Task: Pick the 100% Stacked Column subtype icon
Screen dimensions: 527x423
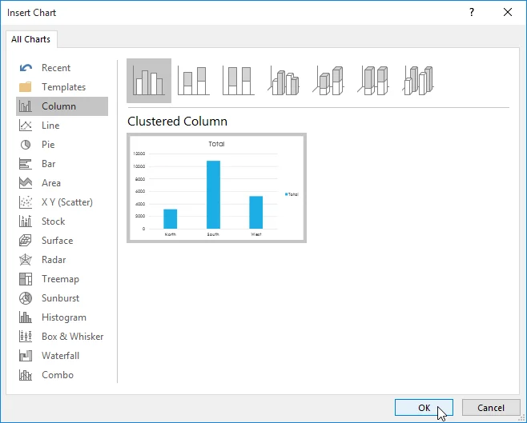Action: click(x=239, y=81)
